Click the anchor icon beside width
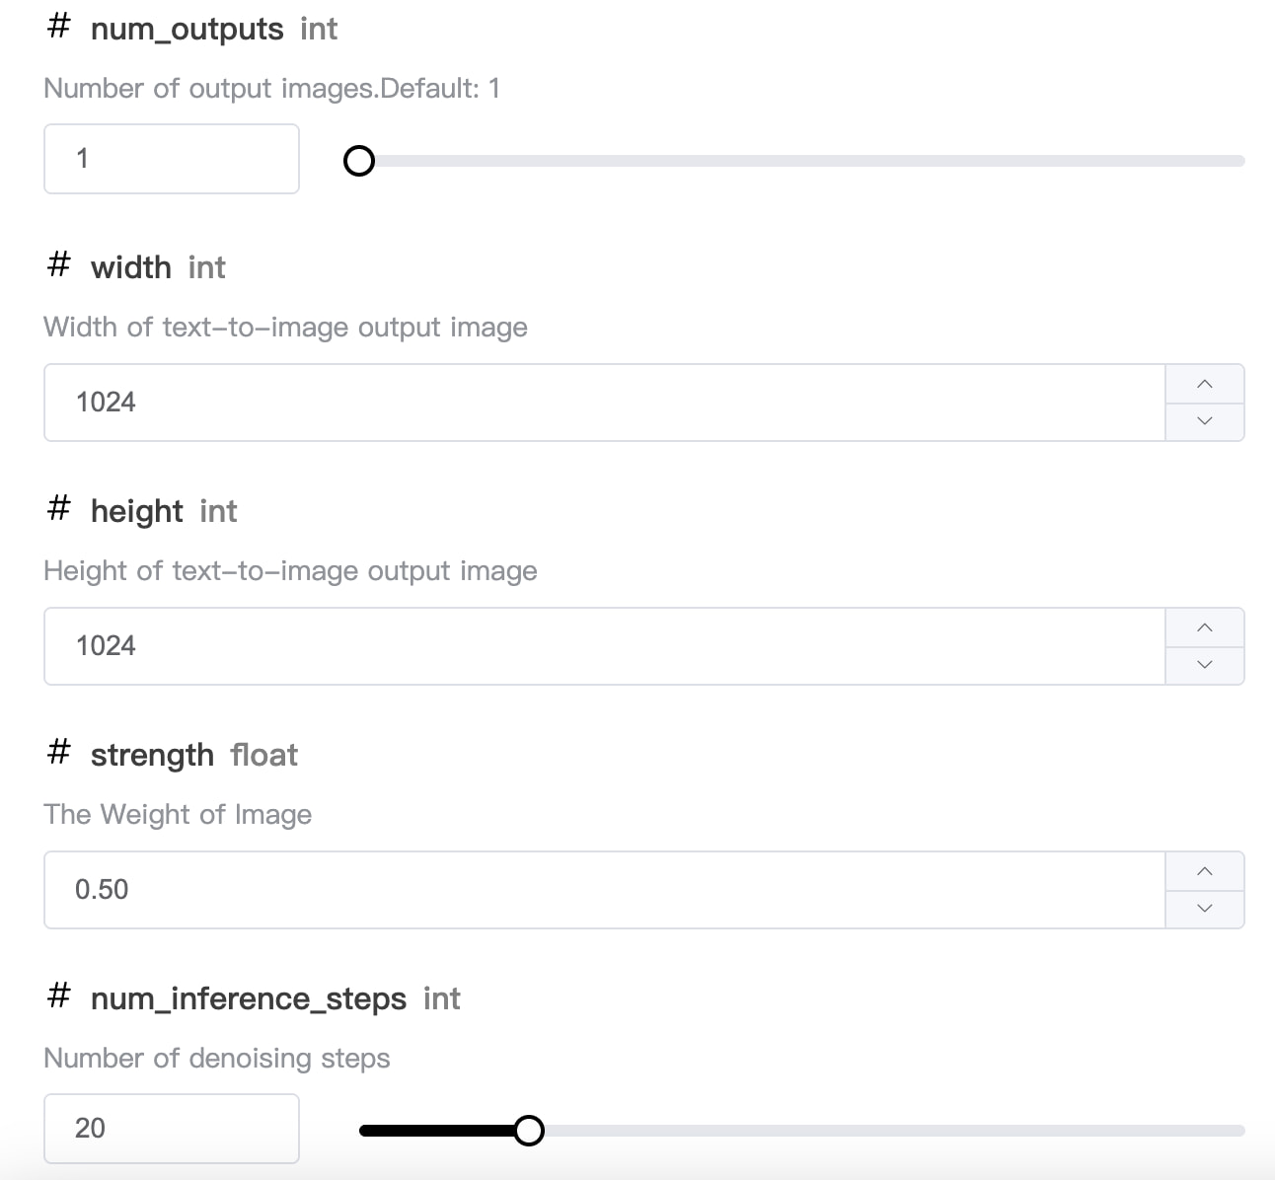Screen dimensions: 1275x1180 pos(58,264)
